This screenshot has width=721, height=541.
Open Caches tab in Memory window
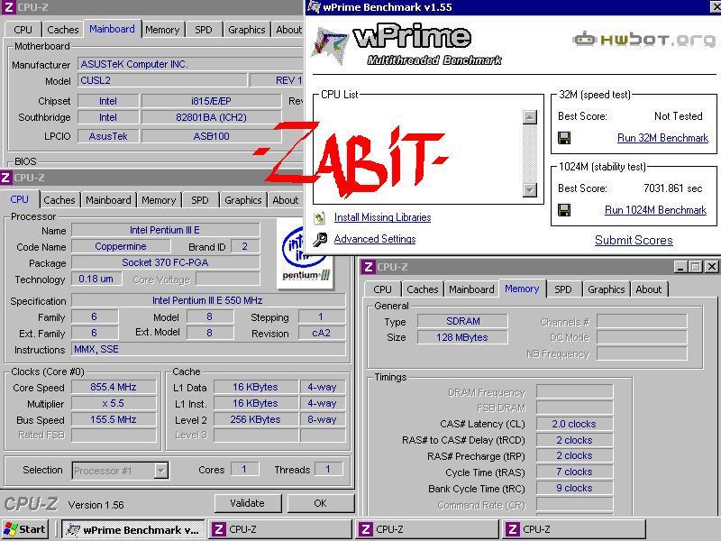tap(422, 289)
